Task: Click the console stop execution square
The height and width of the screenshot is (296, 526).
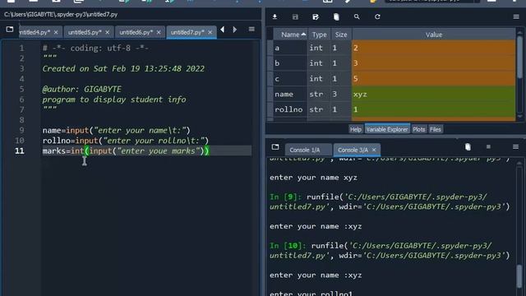Action: coord(488,146)
